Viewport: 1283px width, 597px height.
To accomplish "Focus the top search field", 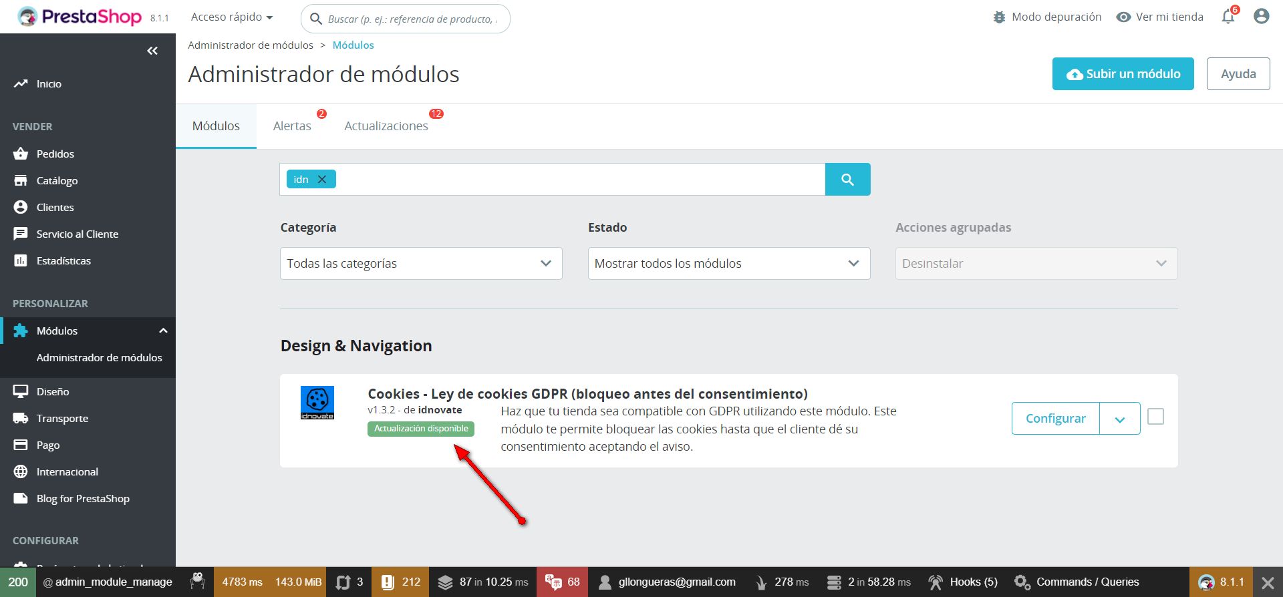I will (406, 19).
